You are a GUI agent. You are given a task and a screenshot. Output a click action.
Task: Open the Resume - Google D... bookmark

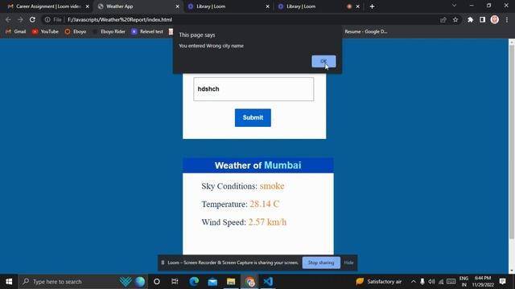click(365, 31)
